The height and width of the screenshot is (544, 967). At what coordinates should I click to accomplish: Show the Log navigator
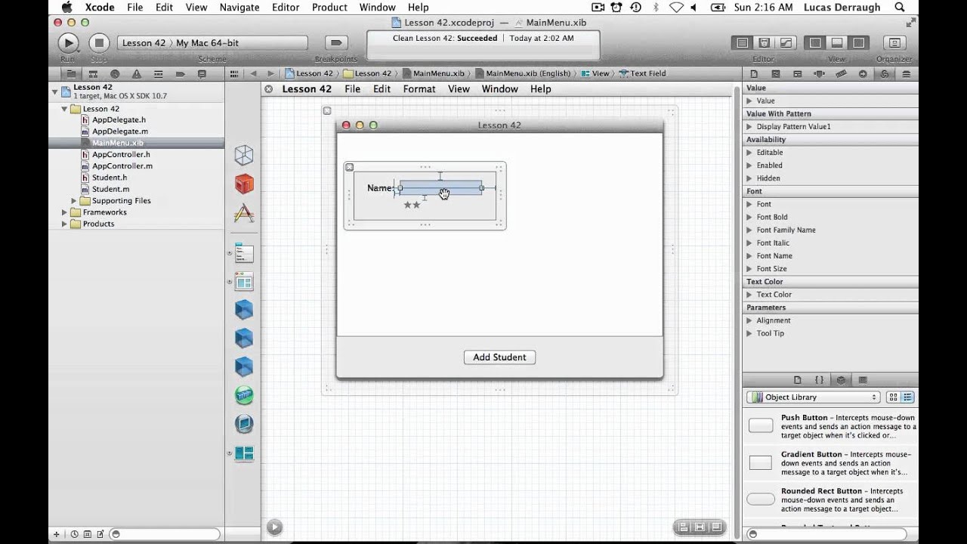pyautogui.click(x=202, y=74)
